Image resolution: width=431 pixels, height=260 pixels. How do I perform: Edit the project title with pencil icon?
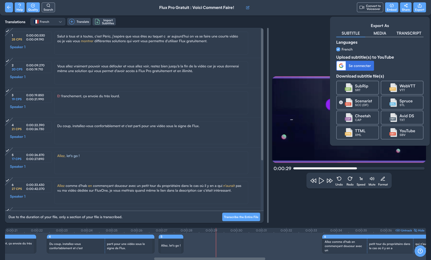248,8
